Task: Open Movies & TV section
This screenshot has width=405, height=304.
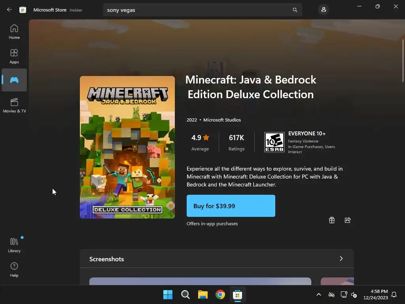Action: (14, 105)
